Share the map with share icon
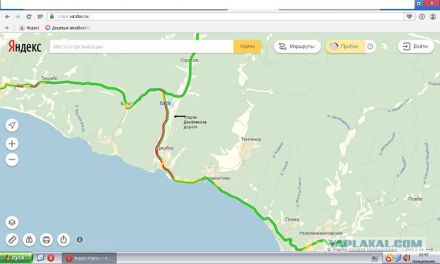The height and width of the screenshot is (264, 440). [64, 239]
